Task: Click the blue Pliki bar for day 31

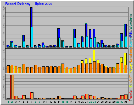Action: coord(126,30)
